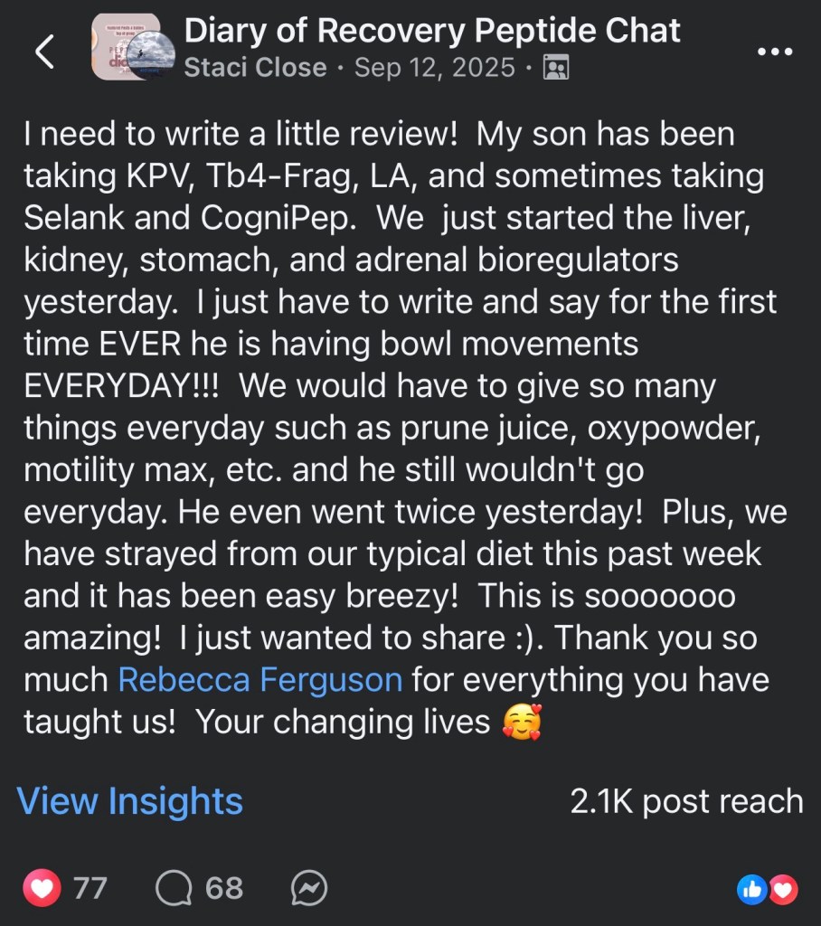821x926 pixels.
Task: Open comments via the speech bubble icon
Action: point(173,888)
